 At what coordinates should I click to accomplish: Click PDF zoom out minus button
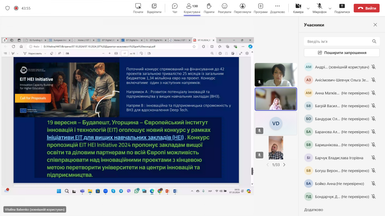pyautogui.click(x=103, y=53)
